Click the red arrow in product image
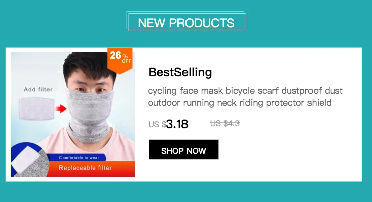Viewport: 372px width, 202px height. tap(61, 109)
